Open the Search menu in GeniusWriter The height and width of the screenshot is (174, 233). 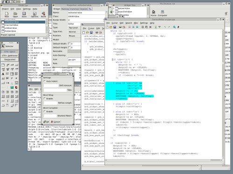[129, 23]
